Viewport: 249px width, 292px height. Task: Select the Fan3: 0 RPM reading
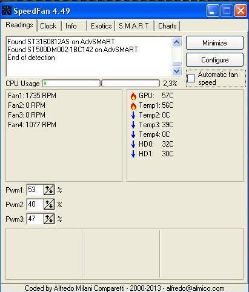(x=27, y=115)
